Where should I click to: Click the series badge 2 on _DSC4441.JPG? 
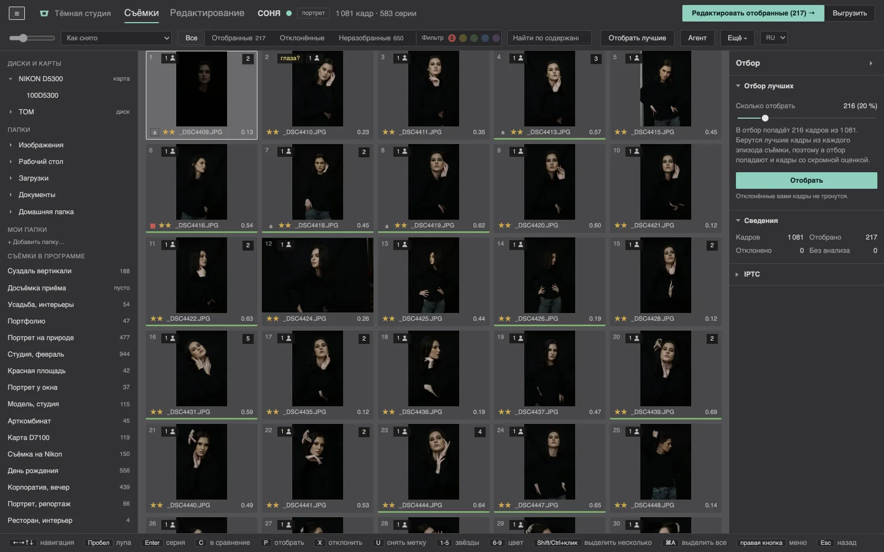tap(364, 432)
